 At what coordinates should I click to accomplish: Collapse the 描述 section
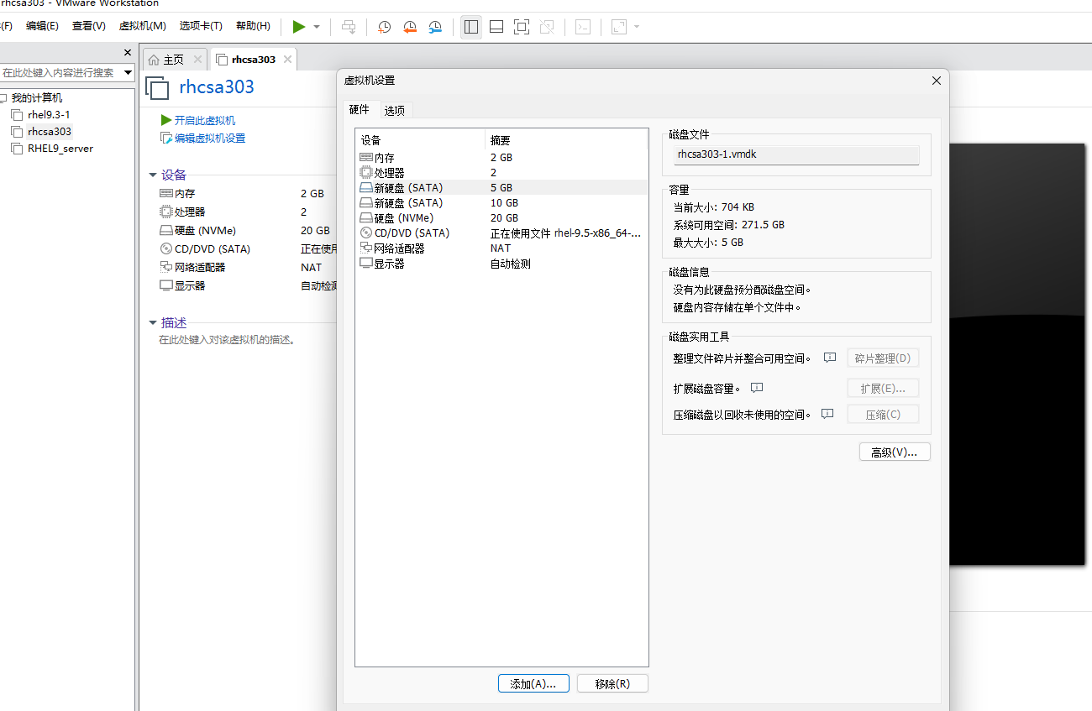click(153, 323)
